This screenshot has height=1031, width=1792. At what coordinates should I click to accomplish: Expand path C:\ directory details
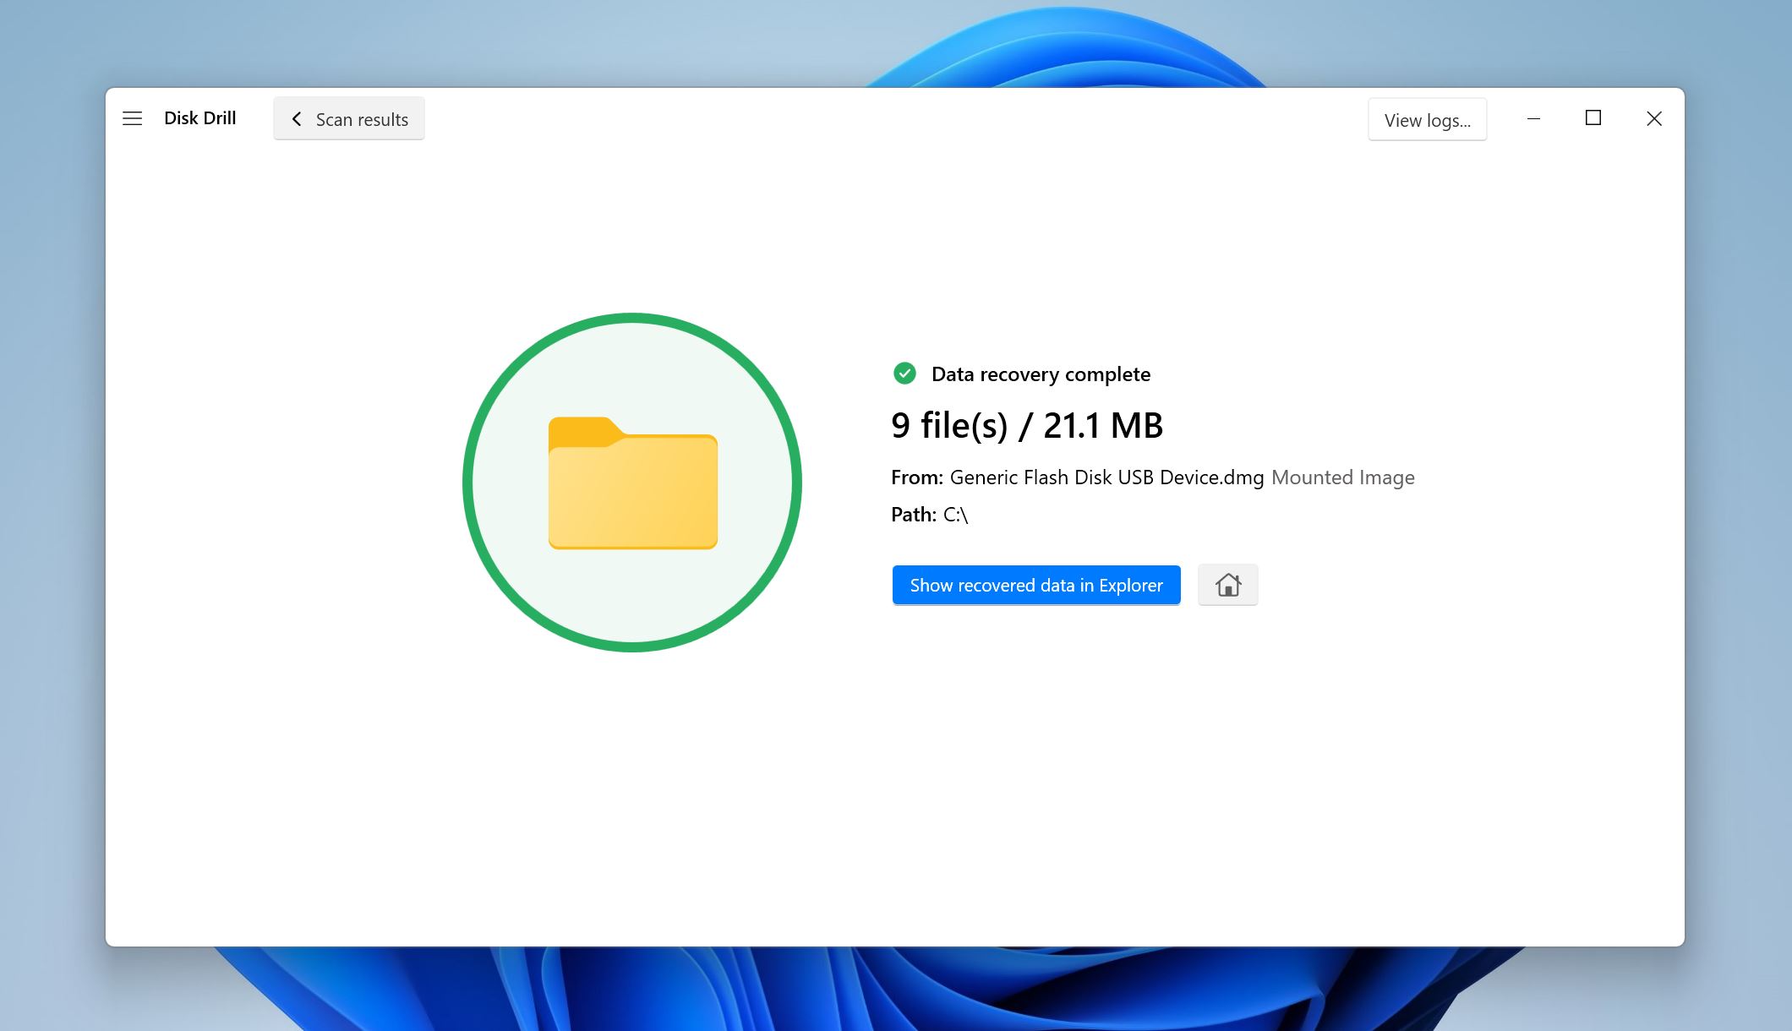(959, 513)
